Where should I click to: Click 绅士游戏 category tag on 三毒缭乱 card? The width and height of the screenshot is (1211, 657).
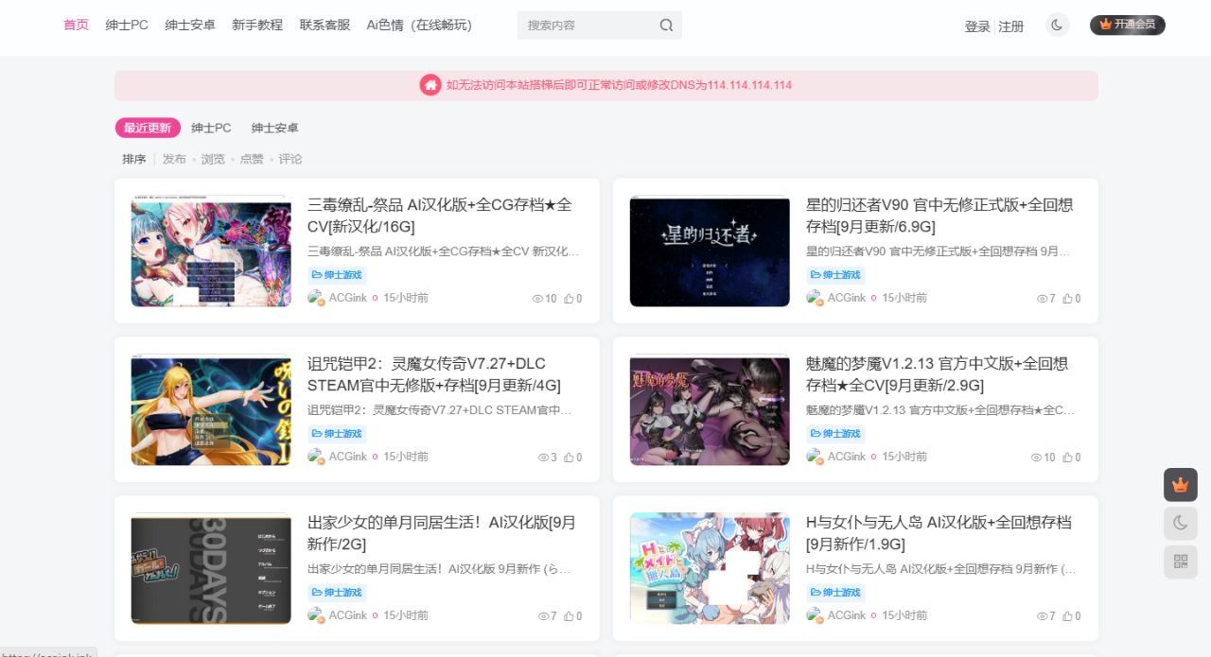pyautogui.click(x=337, y=275)
